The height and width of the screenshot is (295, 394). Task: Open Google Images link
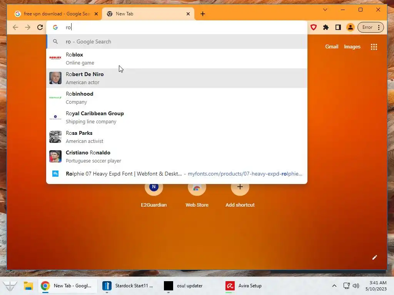point(352,46)
